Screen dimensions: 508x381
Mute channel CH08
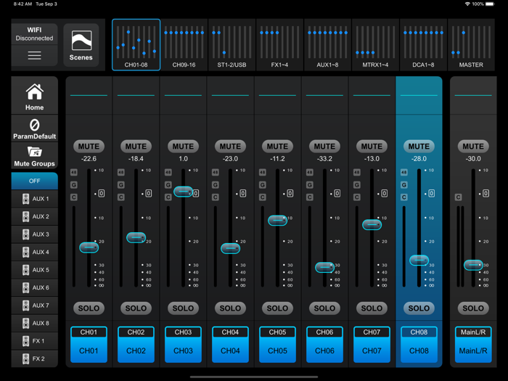(x=419, y=147)
